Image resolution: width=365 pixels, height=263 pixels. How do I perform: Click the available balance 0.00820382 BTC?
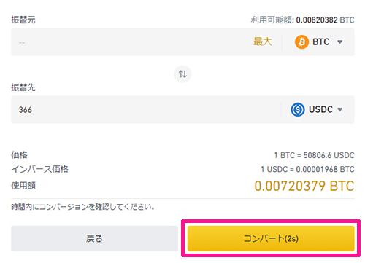[325, 20]
